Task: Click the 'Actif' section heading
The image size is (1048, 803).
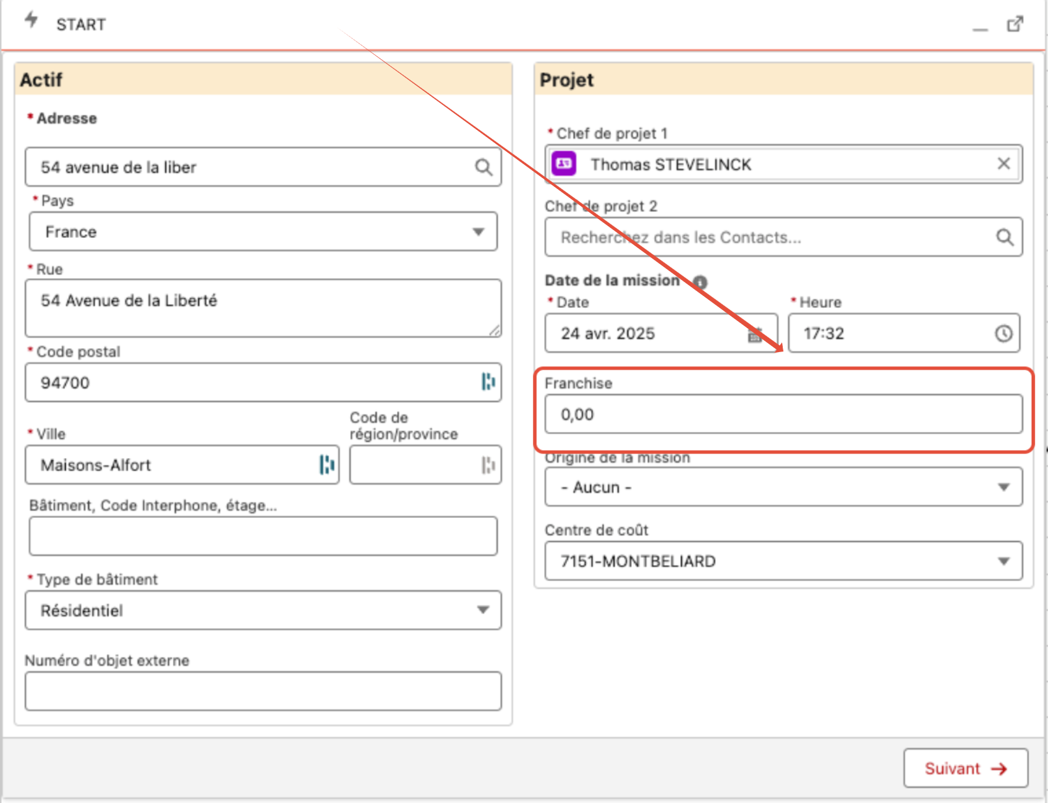Action: coord(41,79)
